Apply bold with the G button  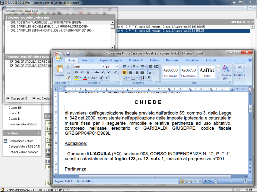point(76,72)
